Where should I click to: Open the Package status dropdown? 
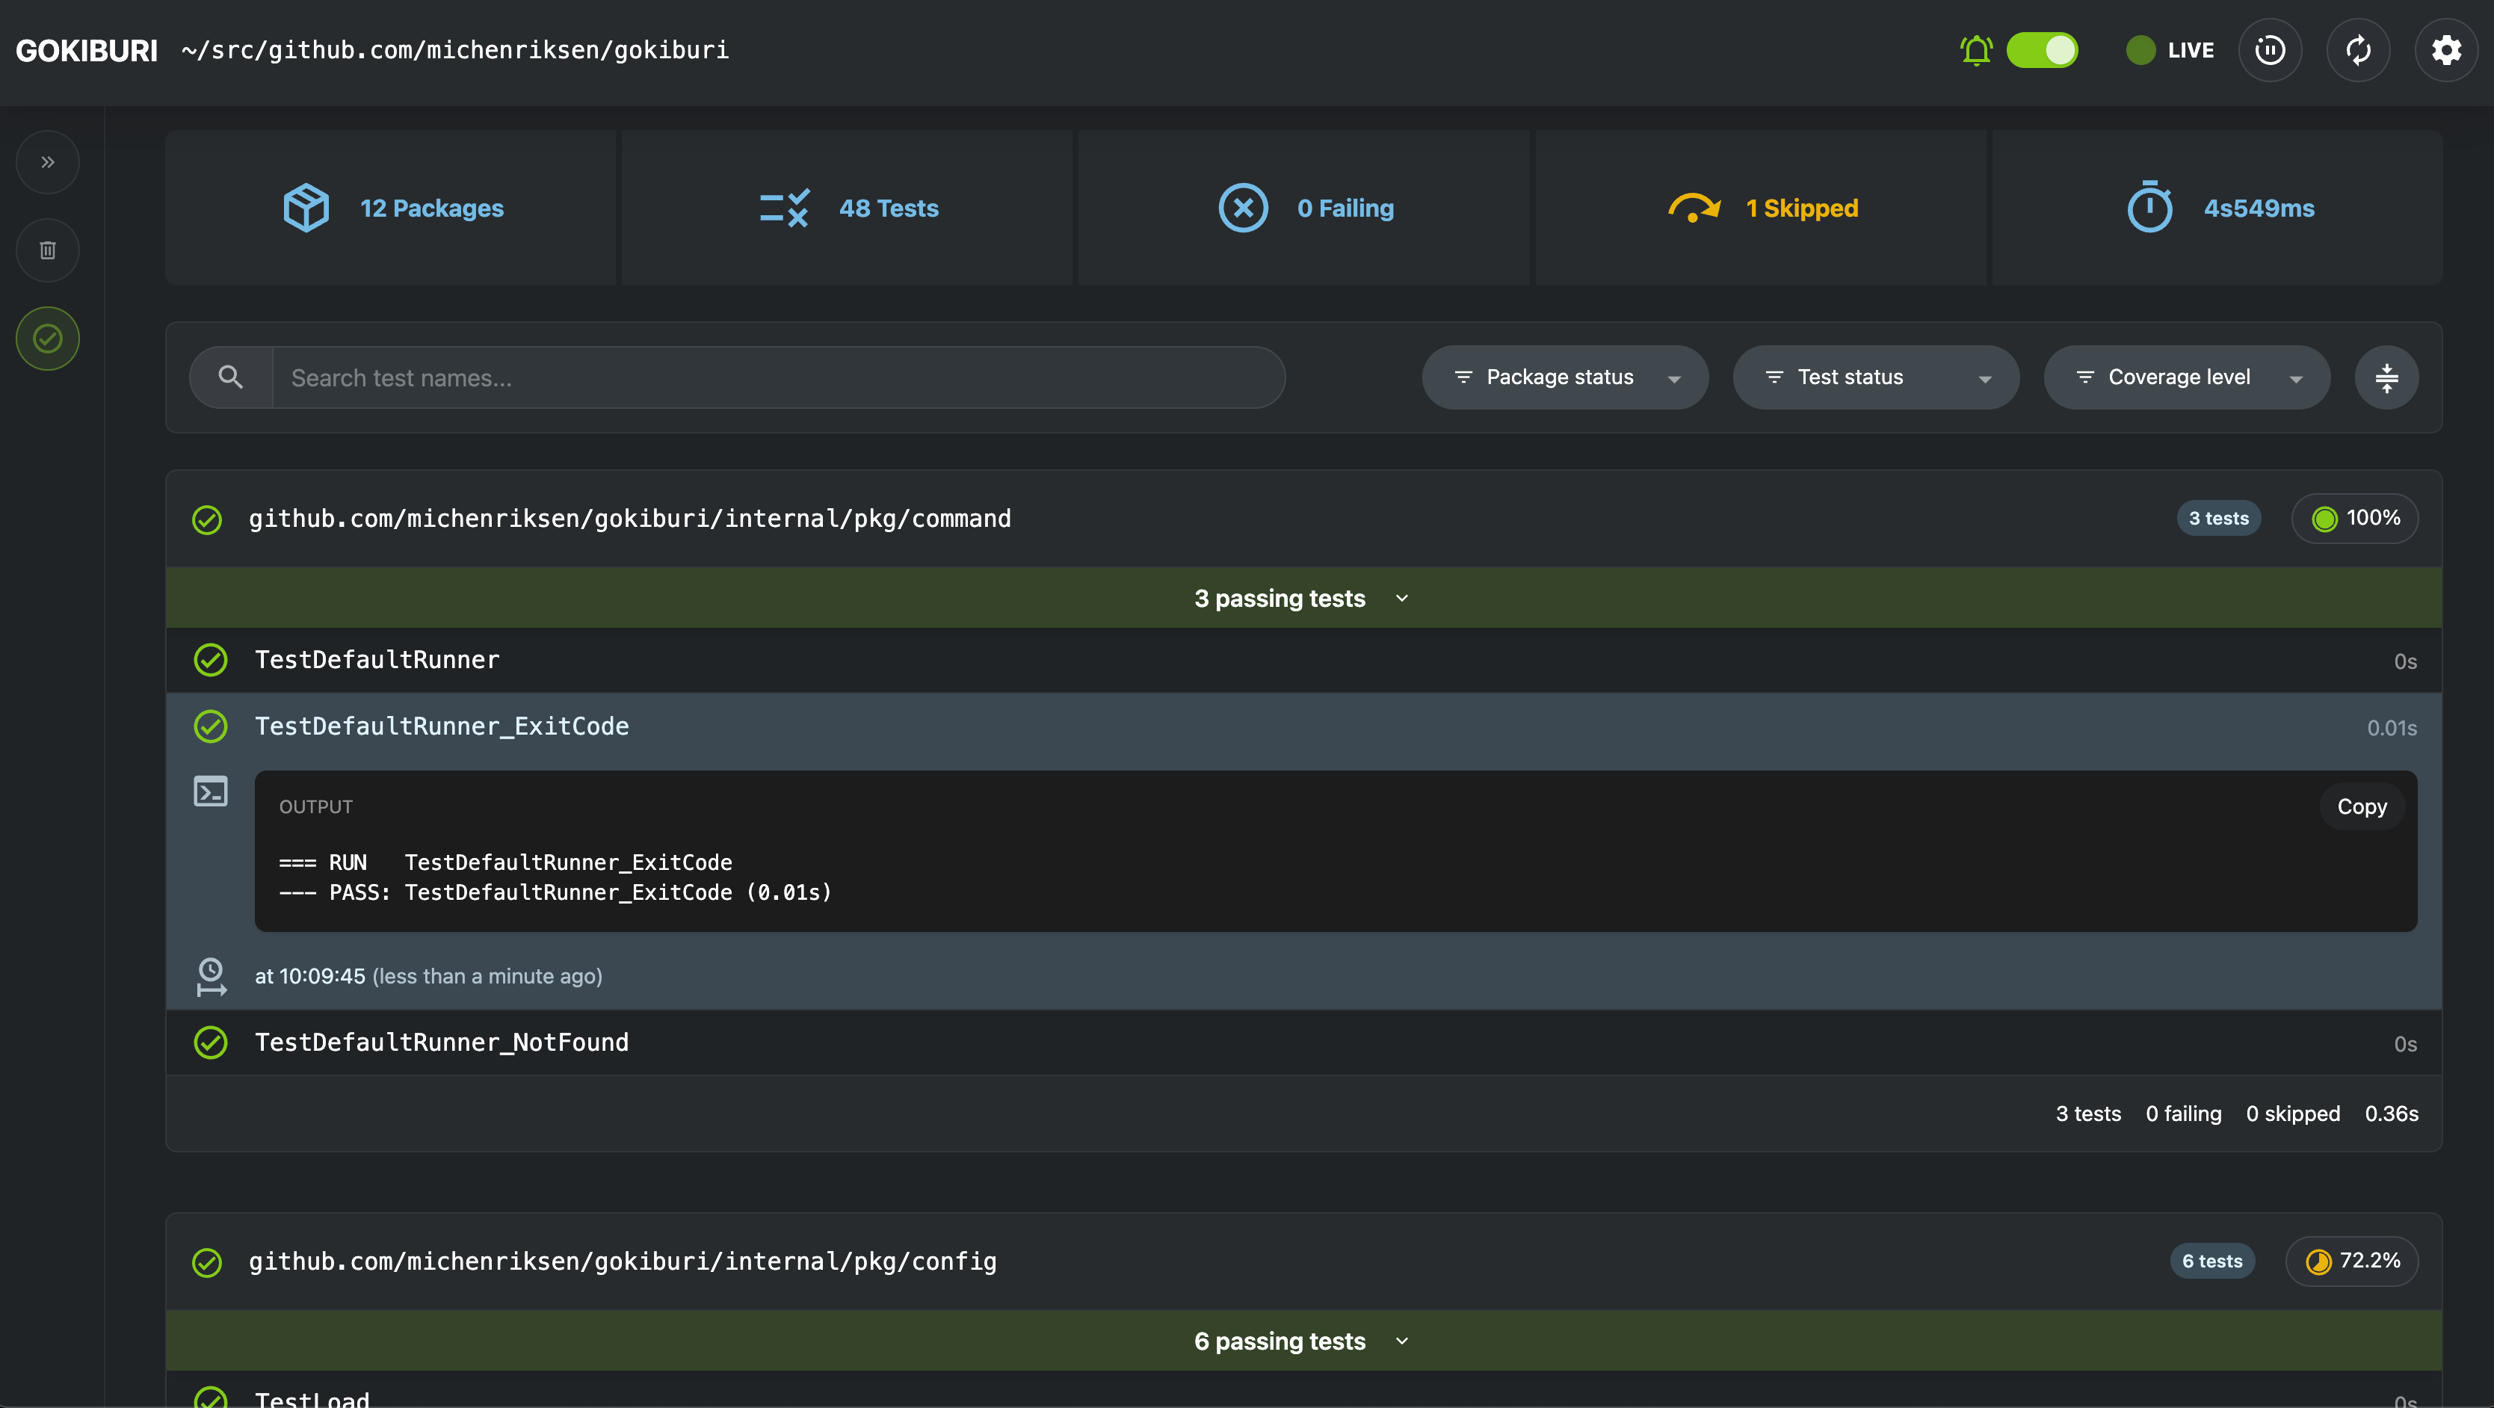coord(1564,377)
